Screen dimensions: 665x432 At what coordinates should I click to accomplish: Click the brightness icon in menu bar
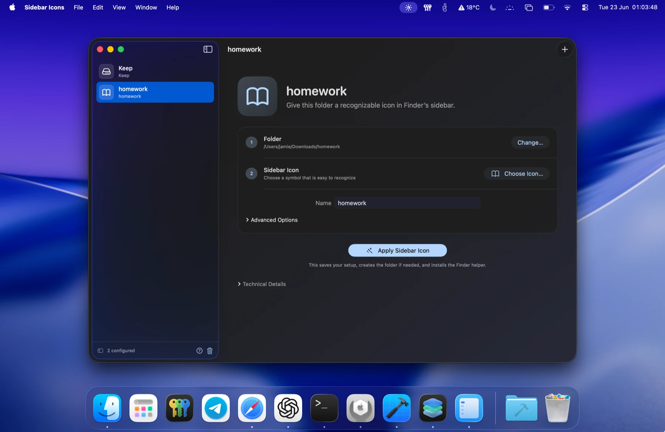pyautogui.click(x=408, y=7)
